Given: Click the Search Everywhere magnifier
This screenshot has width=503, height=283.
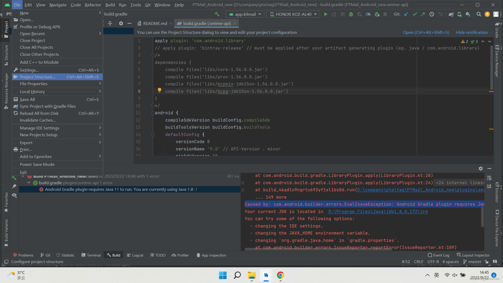Looking at the screenshot, I should click(479, 14).
